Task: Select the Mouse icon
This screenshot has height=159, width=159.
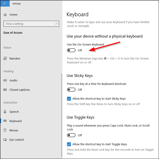Action: (5, 131)
